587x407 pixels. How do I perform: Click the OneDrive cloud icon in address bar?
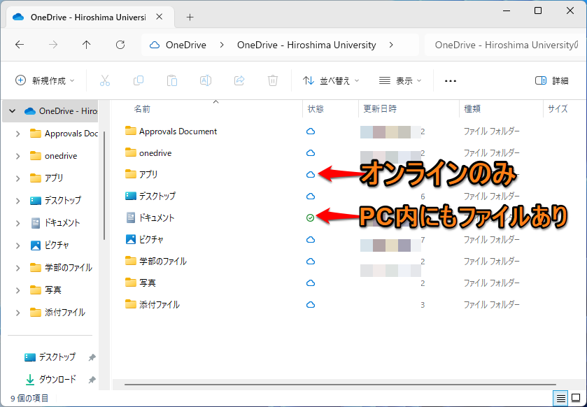tap(154, 45)
